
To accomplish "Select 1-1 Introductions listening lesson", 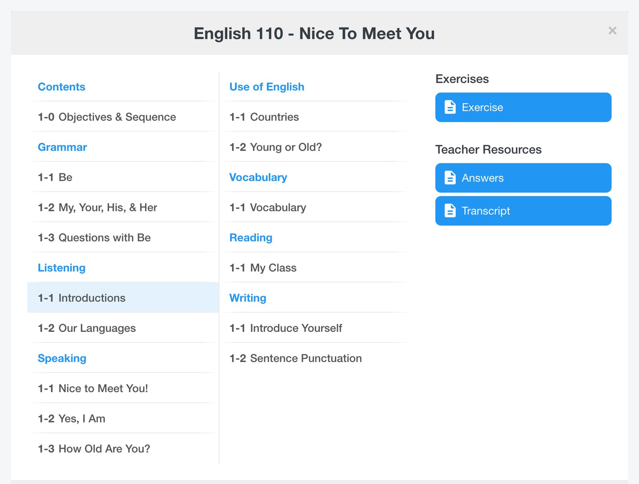I will [123, 298].
